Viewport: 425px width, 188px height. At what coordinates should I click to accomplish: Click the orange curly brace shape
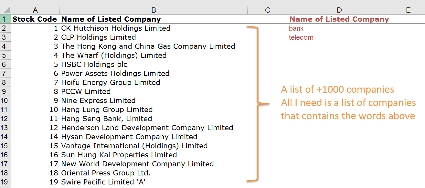pos(258,104)
